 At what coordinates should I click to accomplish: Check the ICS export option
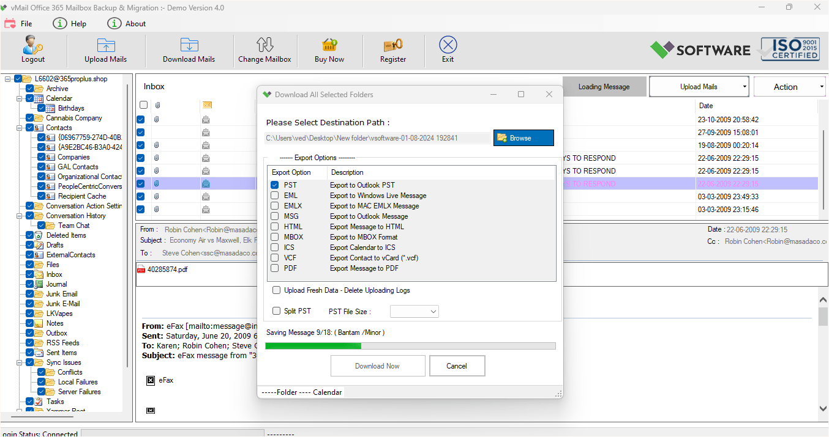coord(275,248)
